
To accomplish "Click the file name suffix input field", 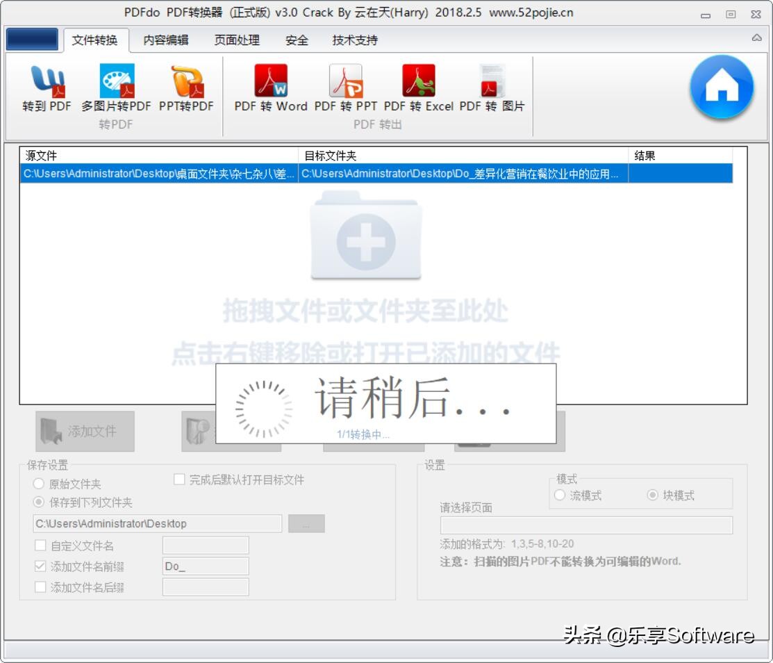I will click(x=206, y=587).
